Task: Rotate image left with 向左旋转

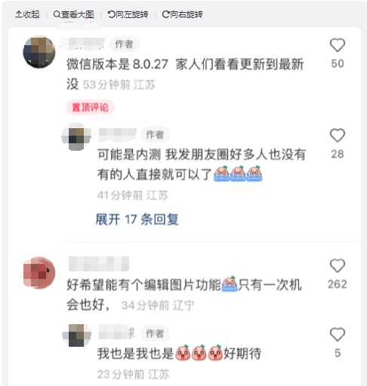Action: click(128, 14)
